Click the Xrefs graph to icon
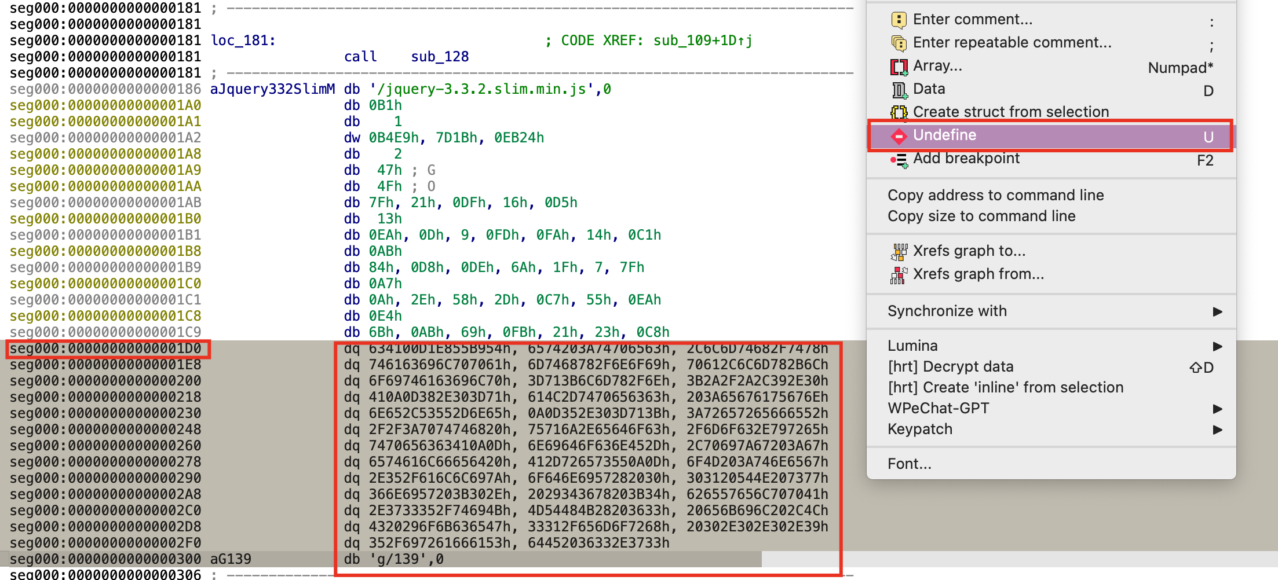This screenshot has height=580, width=1278. [898, 251]
